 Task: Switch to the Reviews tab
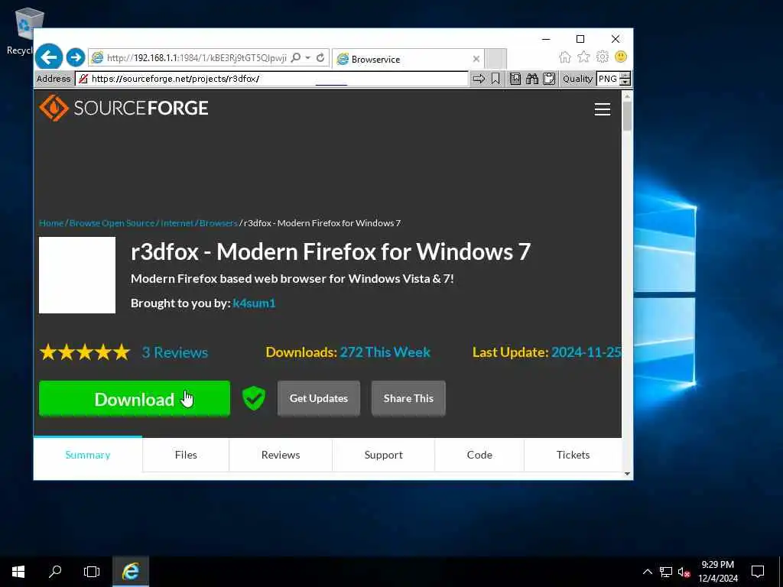coord(281,455)
